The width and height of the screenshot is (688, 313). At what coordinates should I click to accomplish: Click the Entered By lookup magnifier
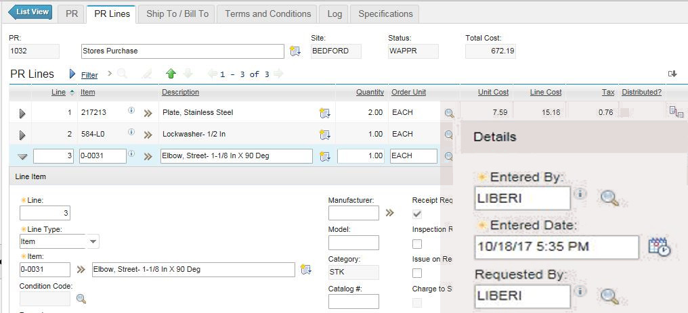tap(609, 198)
